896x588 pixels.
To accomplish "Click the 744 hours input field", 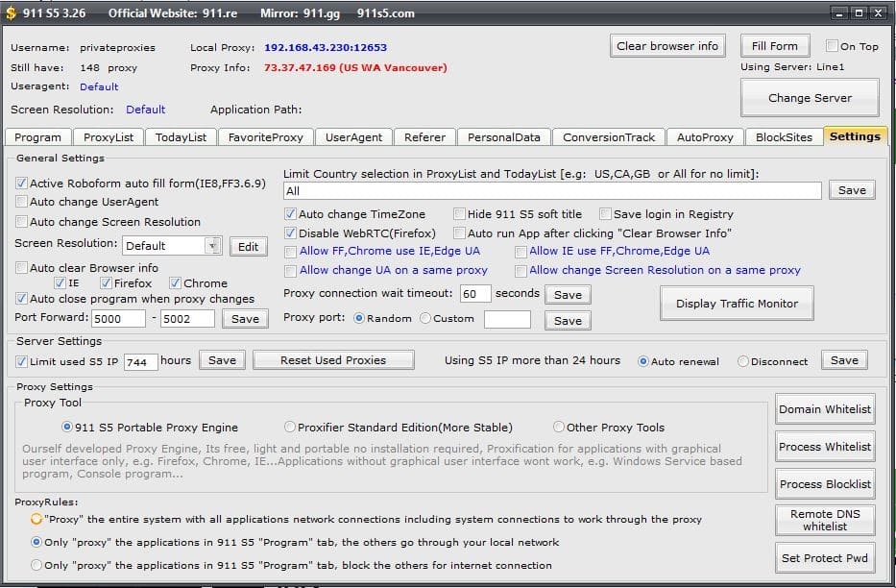I will pyautogui.click(x=140, y=361).
